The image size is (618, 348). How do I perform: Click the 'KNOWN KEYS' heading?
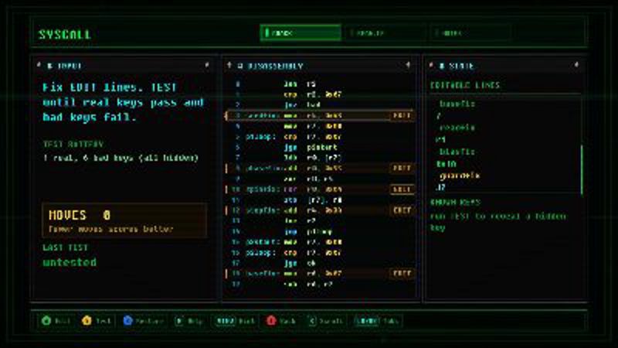(456, 203)
